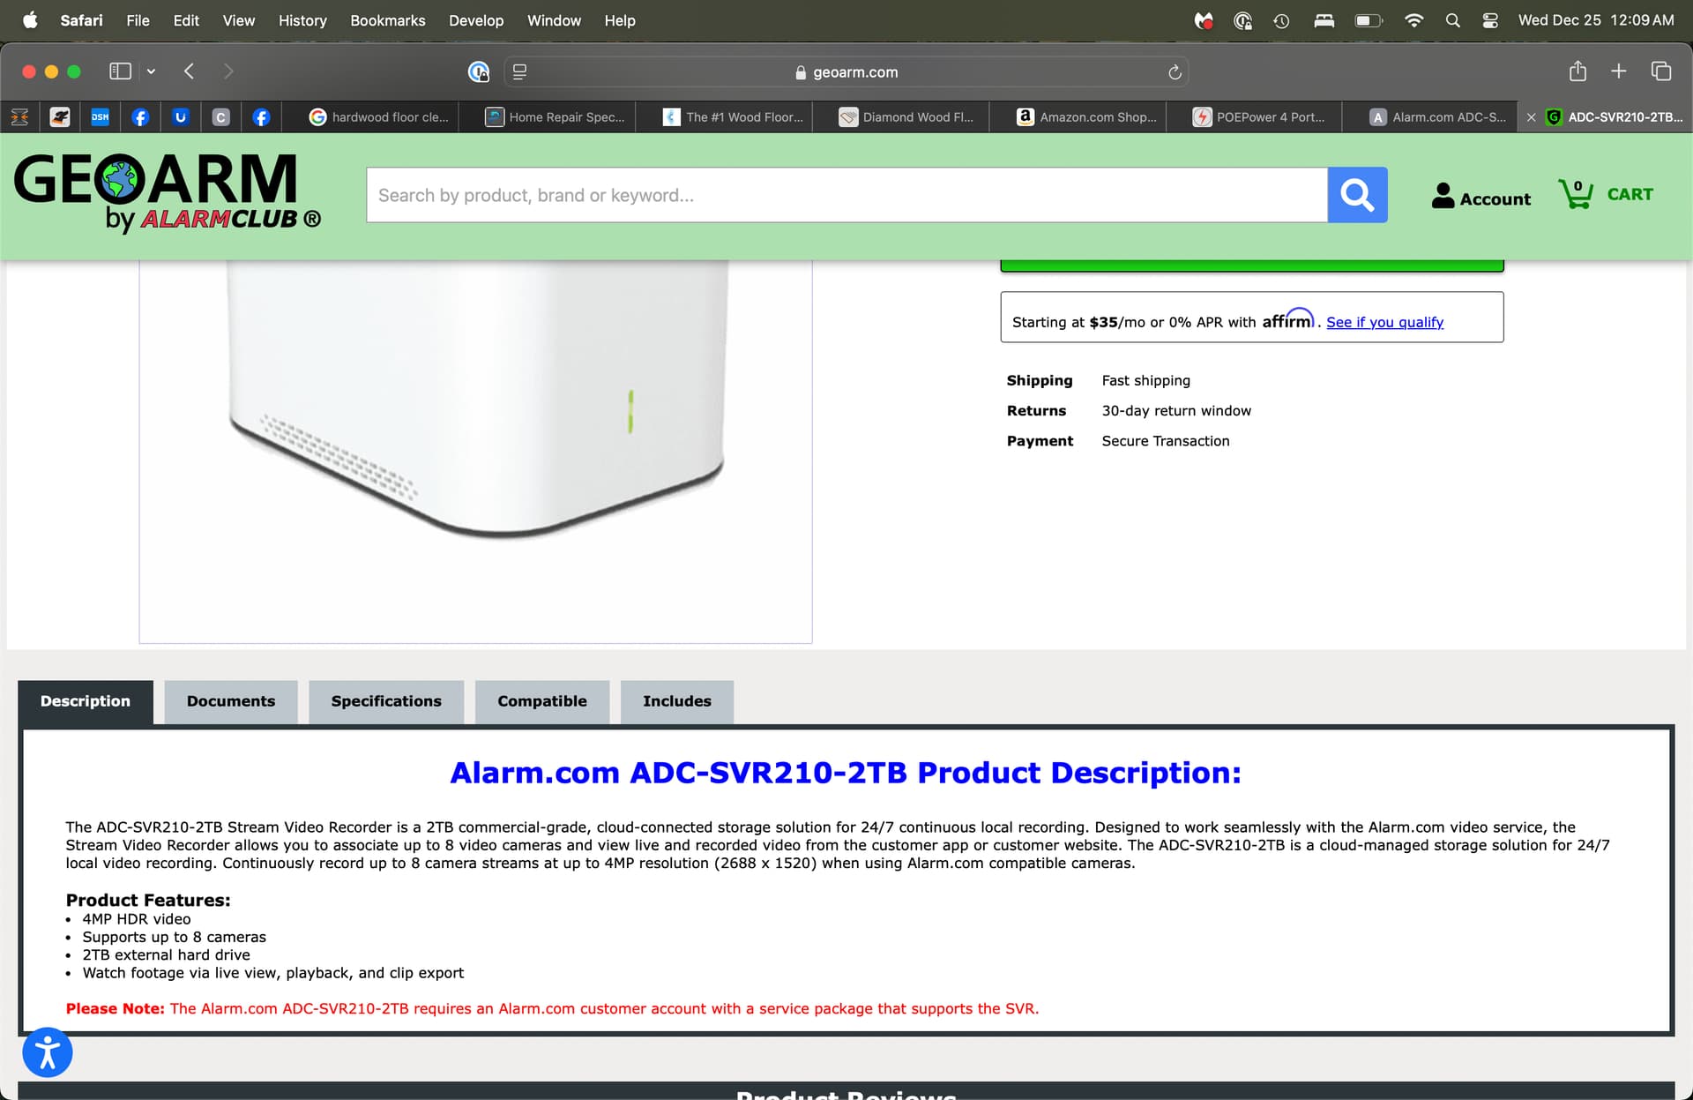Open the File menu

[138, 20]
